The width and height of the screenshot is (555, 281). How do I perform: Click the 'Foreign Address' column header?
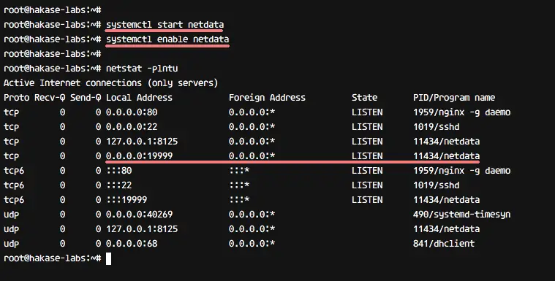point(267,98)
